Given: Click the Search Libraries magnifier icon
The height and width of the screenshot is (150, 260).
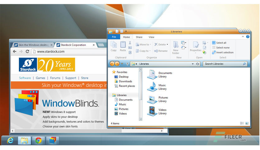Looking at the screenshot, I should pos(244,64).
